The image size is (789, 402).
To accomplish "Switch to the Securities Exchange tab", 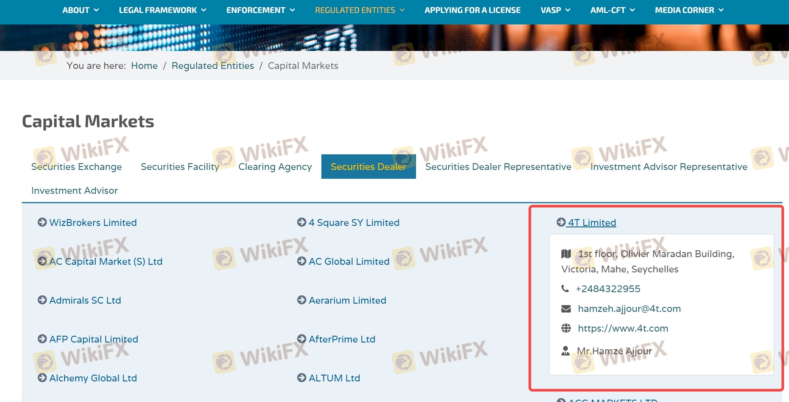I will click(x=76, y=167).
